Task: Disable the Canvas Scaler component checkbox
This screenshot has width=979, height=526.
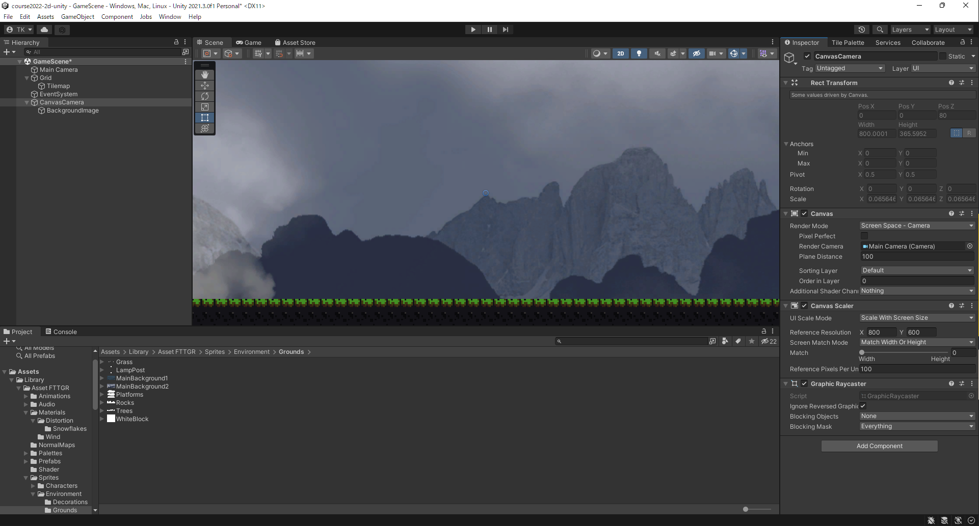Action: tap(804, 306)
